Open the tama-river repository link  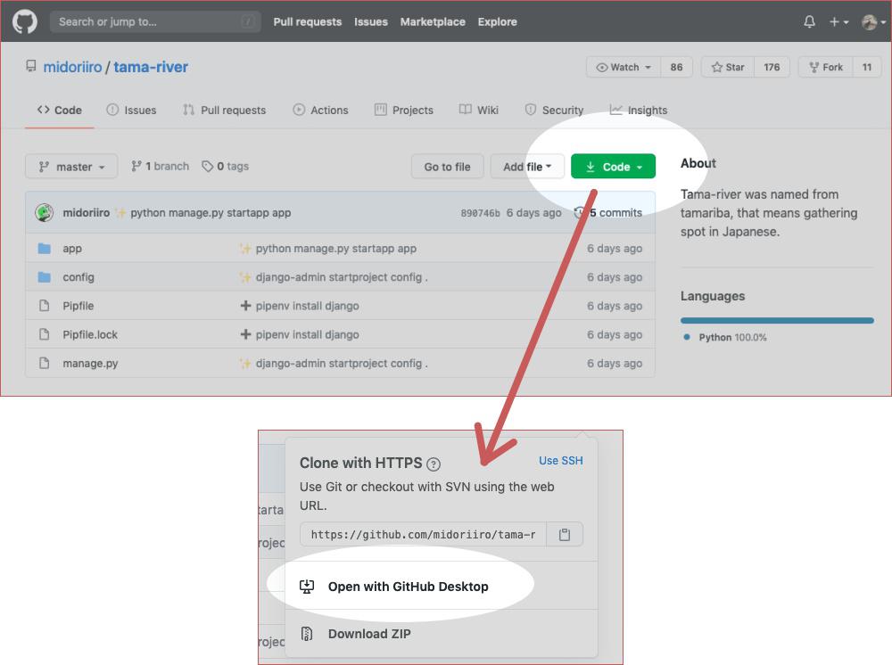pyautogui.click(x=151, y=67)
